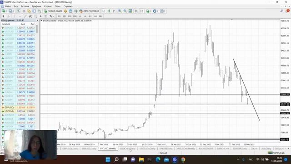Click the Default profile in status bar

(x=163, y=153)
